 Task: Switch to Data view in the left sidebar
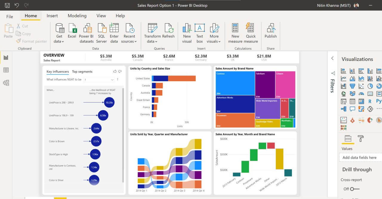[x=6, y=70]
